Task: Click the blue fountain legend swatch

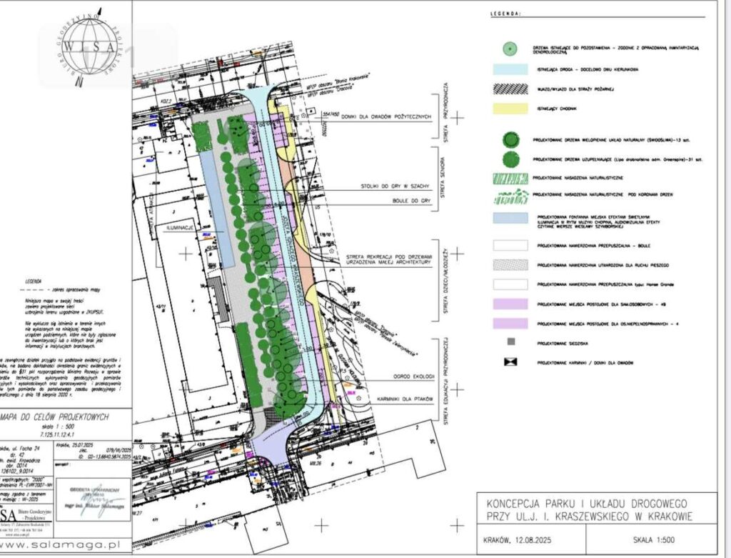Action: click(510, 218)
